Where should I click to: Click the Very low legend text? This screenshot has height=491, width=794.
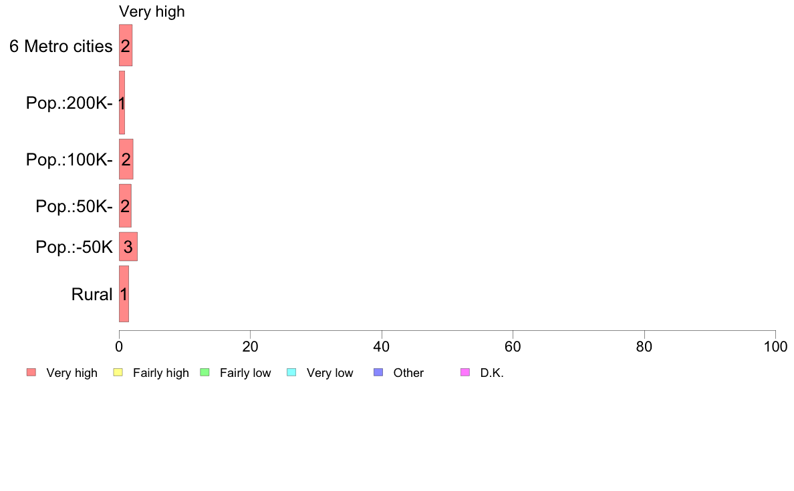tap(329, 373)
